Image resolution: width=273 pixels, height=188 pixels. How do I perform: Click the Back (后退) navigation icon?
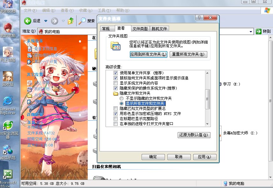(x=27, y=21)
